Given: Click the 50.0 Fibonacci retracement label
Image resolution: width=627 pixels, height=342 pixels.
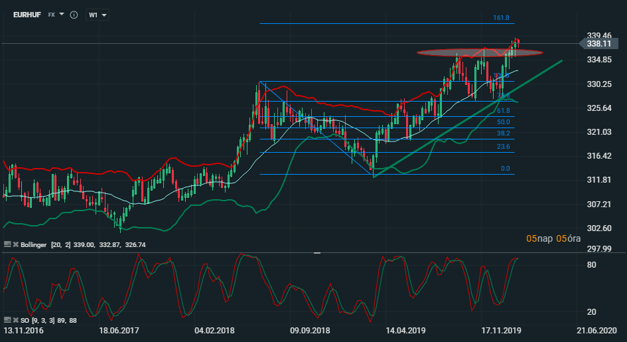Looking at the screenshot, I should click(x=503, y=122).
